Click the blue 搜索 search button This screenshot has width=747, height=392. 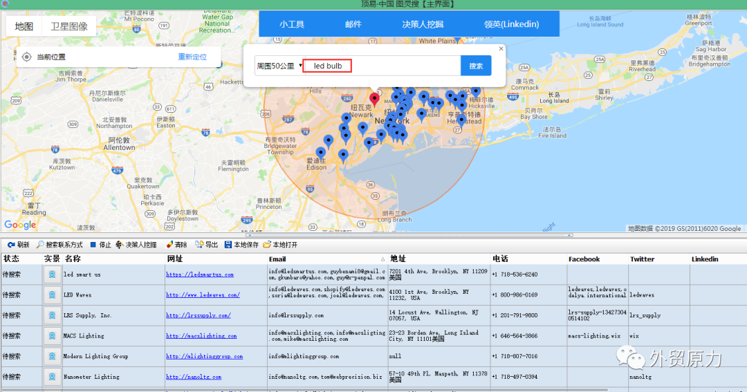(476, 66)
